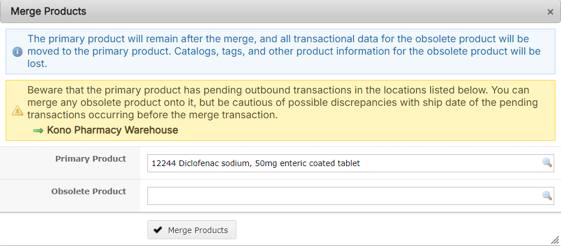Click the blue info icon
Screen dimensions: 561x246
pyautogui.click(x=17, y=52)
